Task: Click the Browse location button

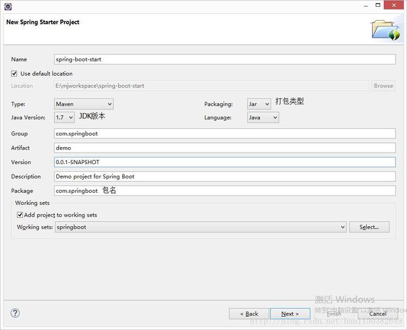Action: pyautogui.click(x=383, y=85)
